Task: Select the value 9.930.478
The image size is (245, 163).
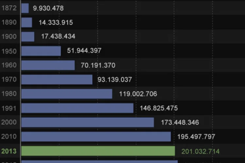Action: tap(48, 8)
